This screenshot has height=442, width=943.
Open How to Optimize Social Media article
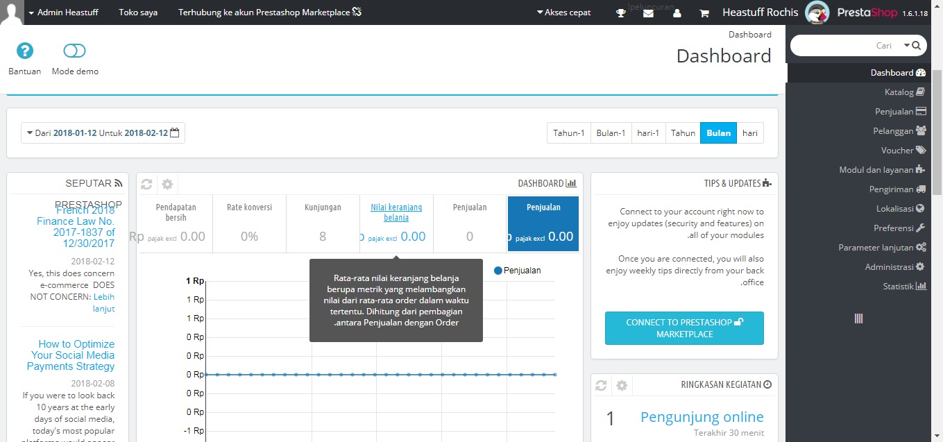[71, 355]
